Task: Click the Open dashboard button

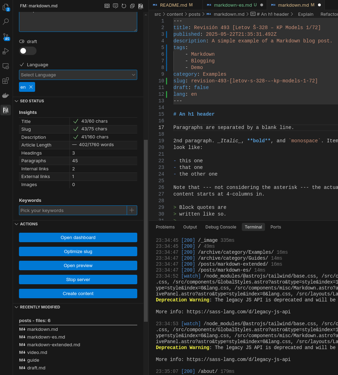Action: 78,238
